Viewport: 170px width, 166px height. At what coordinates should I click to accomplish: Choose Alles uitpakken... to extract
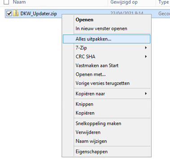pyautogui.click(x=106, y=39)
